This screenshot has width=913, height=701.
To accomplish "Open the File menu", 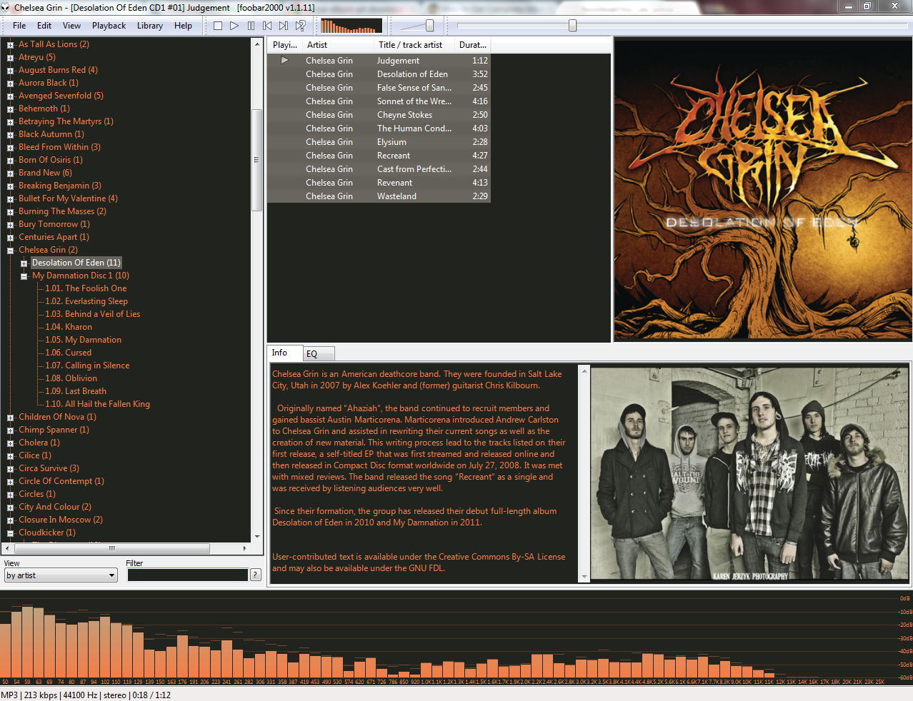I will 19,26.
